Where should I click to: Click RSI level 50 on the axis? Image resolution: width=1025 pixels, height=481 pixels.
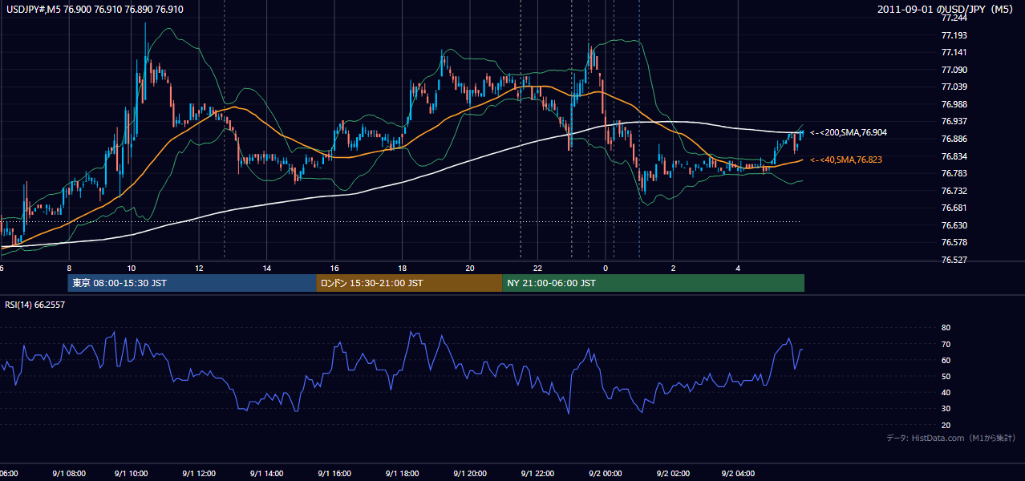click(x=946, y=376)
